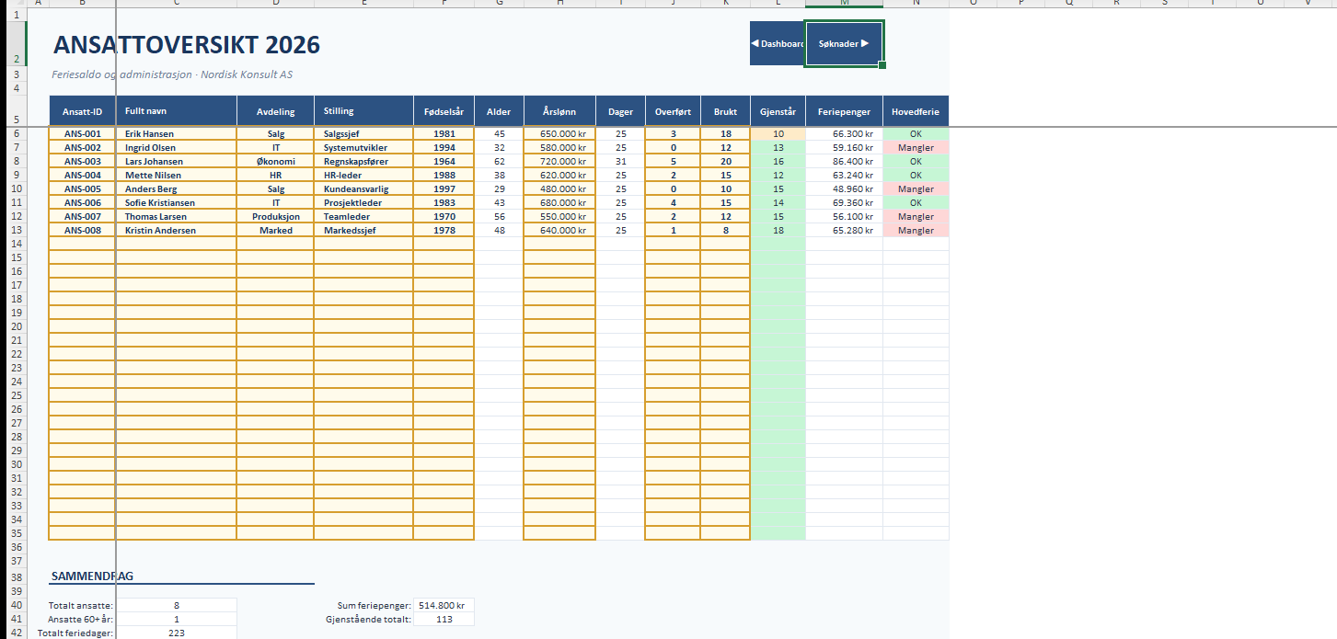Select Kristin Andersen's 65.280 kr feriepenger cell

844,230
